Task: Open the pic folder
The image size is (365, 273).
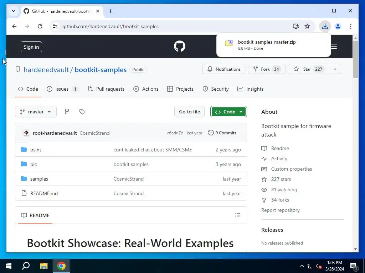Action: click(x=33, y=164)
